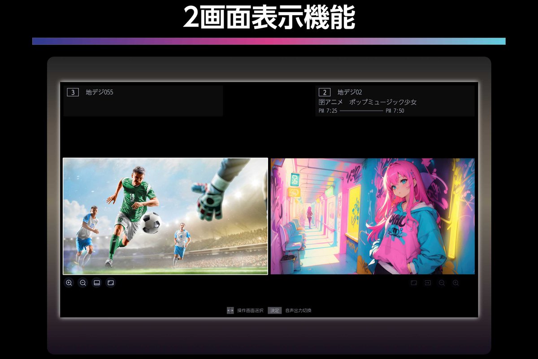This screenshot has width=538, height=359.
Task: Zoom out on the left soccer screen
Action: (83, 283)
